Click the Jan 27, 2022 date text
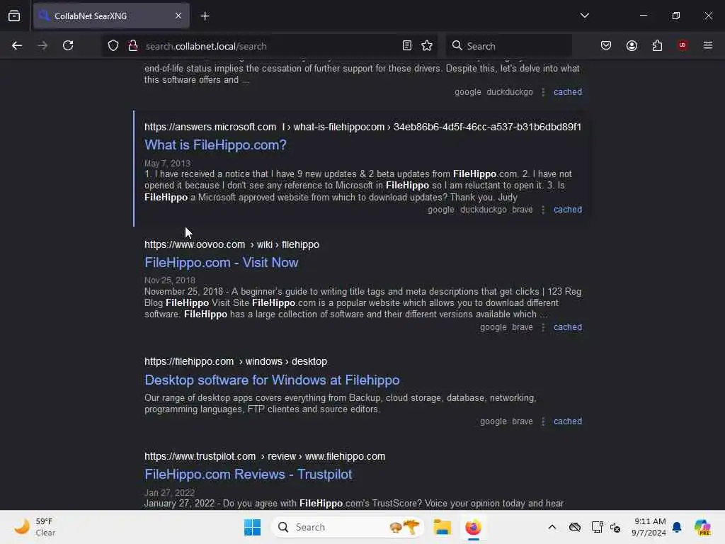Image resolution: width=725 pixels, height=544 pixels. click(169, 493)
